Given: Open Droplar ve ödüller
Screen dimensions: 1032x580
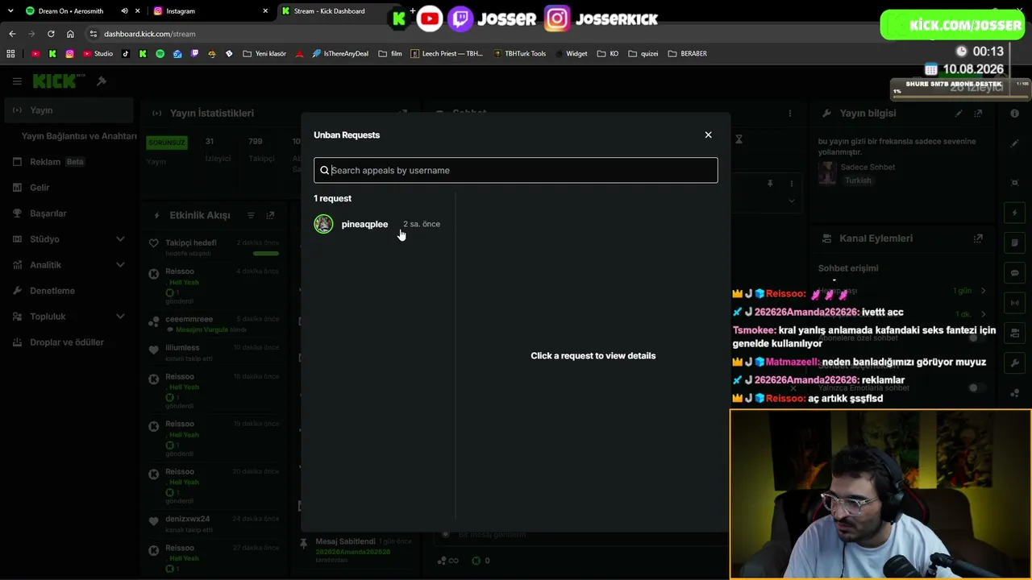Looking at the screenshot, I should point(69,342).
